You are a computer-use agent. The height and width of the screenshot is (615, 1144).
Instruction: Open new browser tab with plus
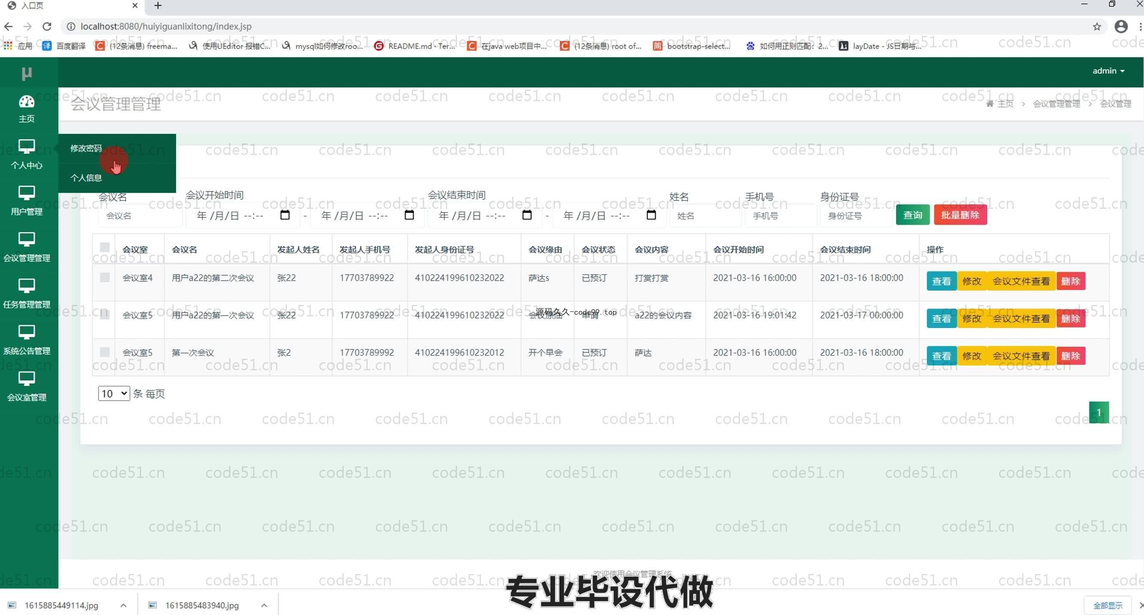158,6
